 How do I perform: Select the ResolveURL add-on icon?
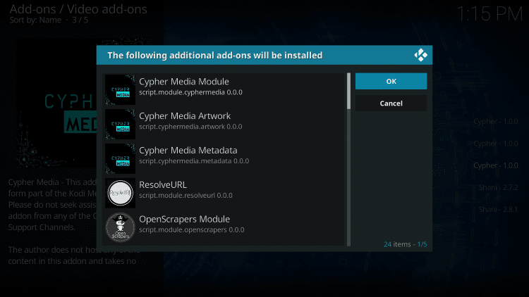pos(120,193)
